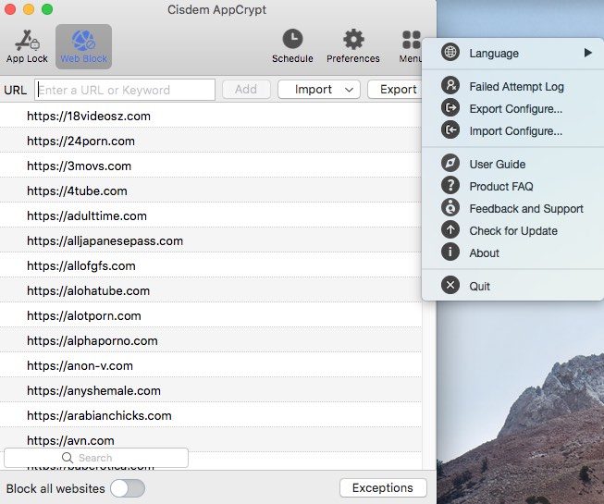Viewport: 604px width, 504px height.
Task: Select https://anon-v.com row
Action: click(210, 366)
